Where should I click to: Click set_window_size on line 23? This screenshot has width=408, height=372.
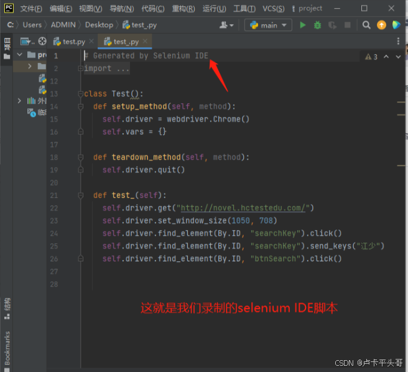pyautogui.click(x=192, y=221)
